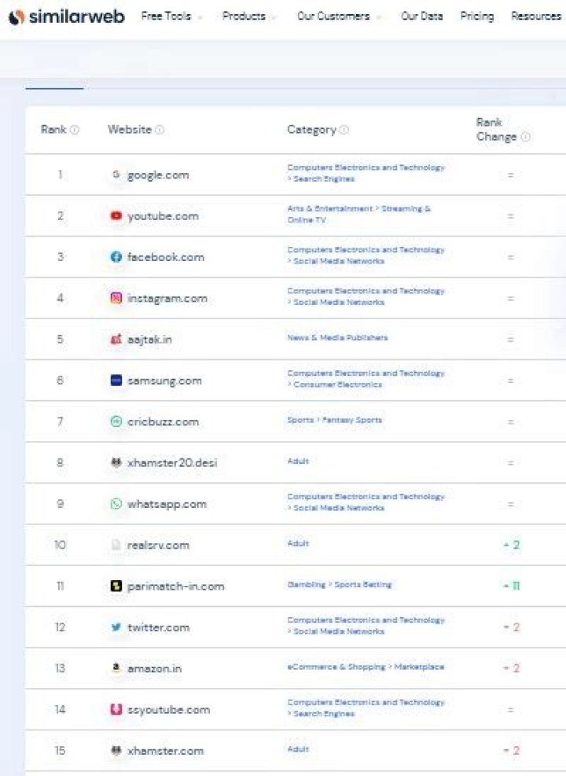Click rank number 10 cell
Screen dimensions: 566x776
[x=60, y=545]
